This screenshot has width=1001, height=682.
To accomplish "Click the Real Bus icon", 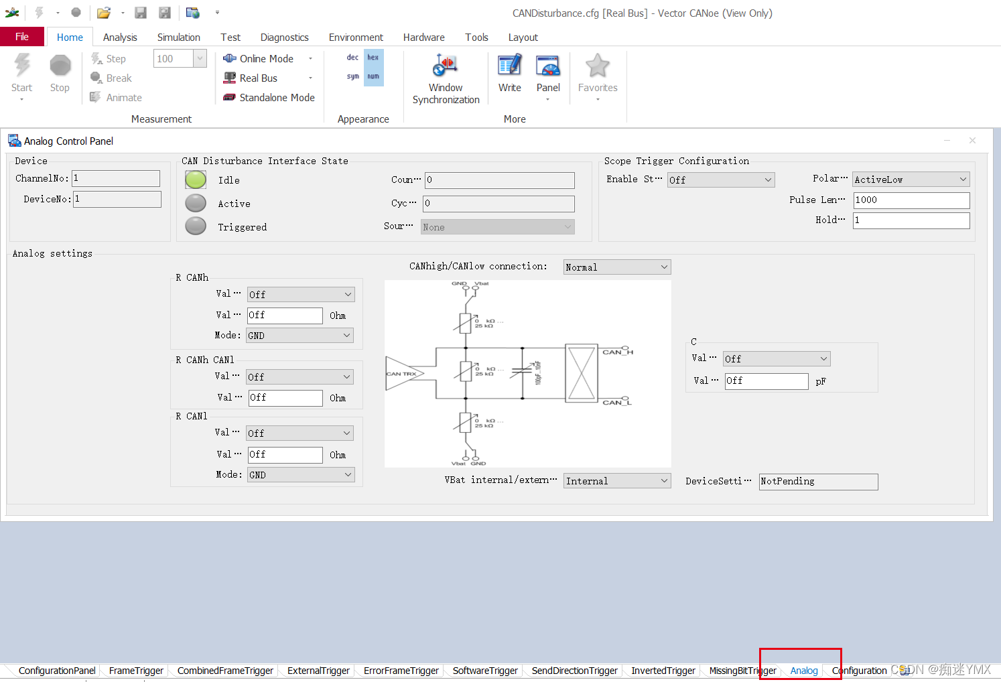I will click(230, 78).
